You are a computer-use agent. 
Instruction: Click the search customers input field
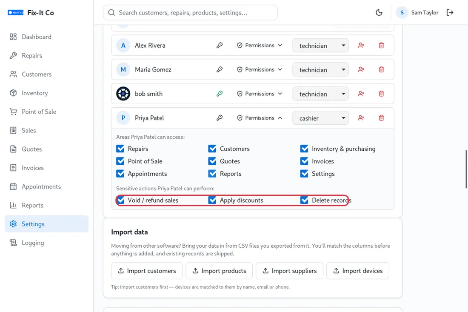pos(191,12)
